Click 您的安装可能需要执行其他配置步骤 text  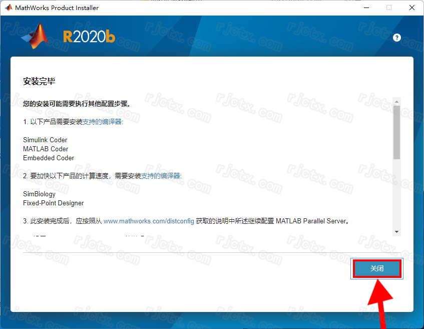77,104
